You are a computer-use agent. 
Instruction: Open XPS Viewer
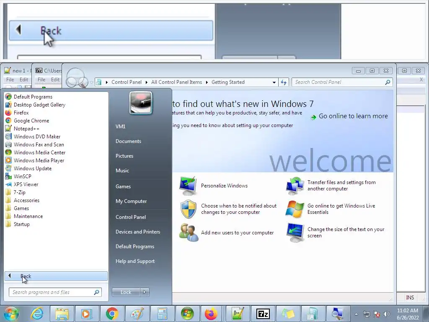tap(26, 184)
